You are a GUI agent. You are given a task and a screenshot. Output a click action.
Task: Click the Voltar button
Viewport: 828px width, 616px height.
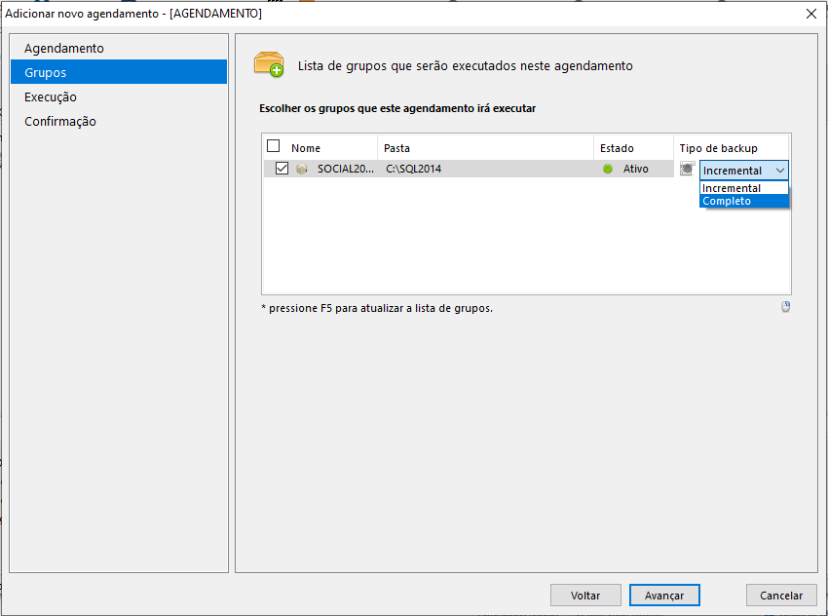point(585,596)
